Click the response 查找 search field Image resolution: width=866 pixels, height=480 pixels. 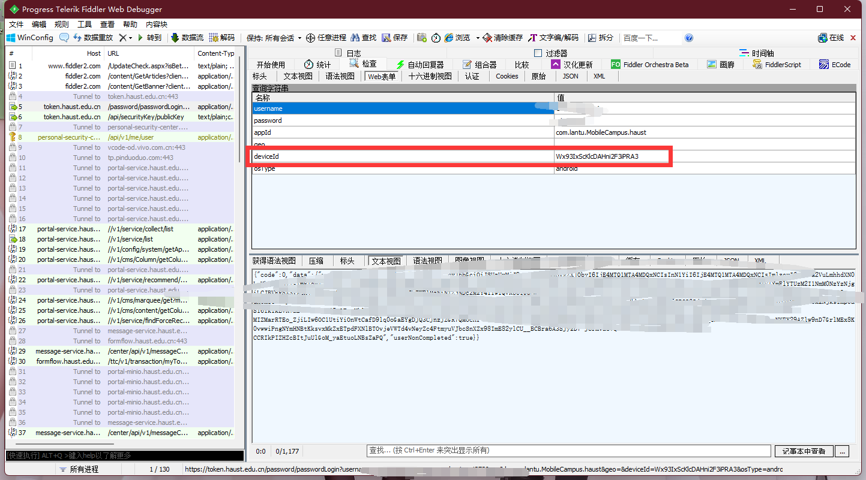click(568, 451)
